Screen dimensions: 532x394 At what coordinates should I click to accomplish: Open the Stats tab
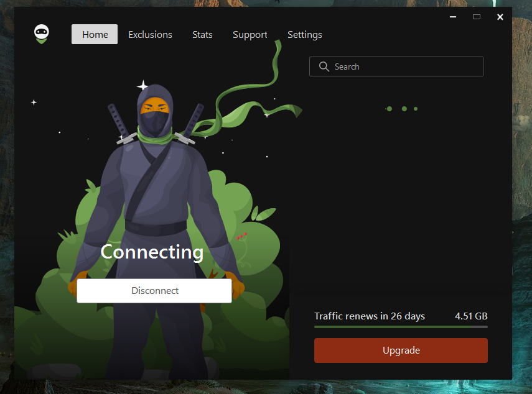tap(202, 35)
